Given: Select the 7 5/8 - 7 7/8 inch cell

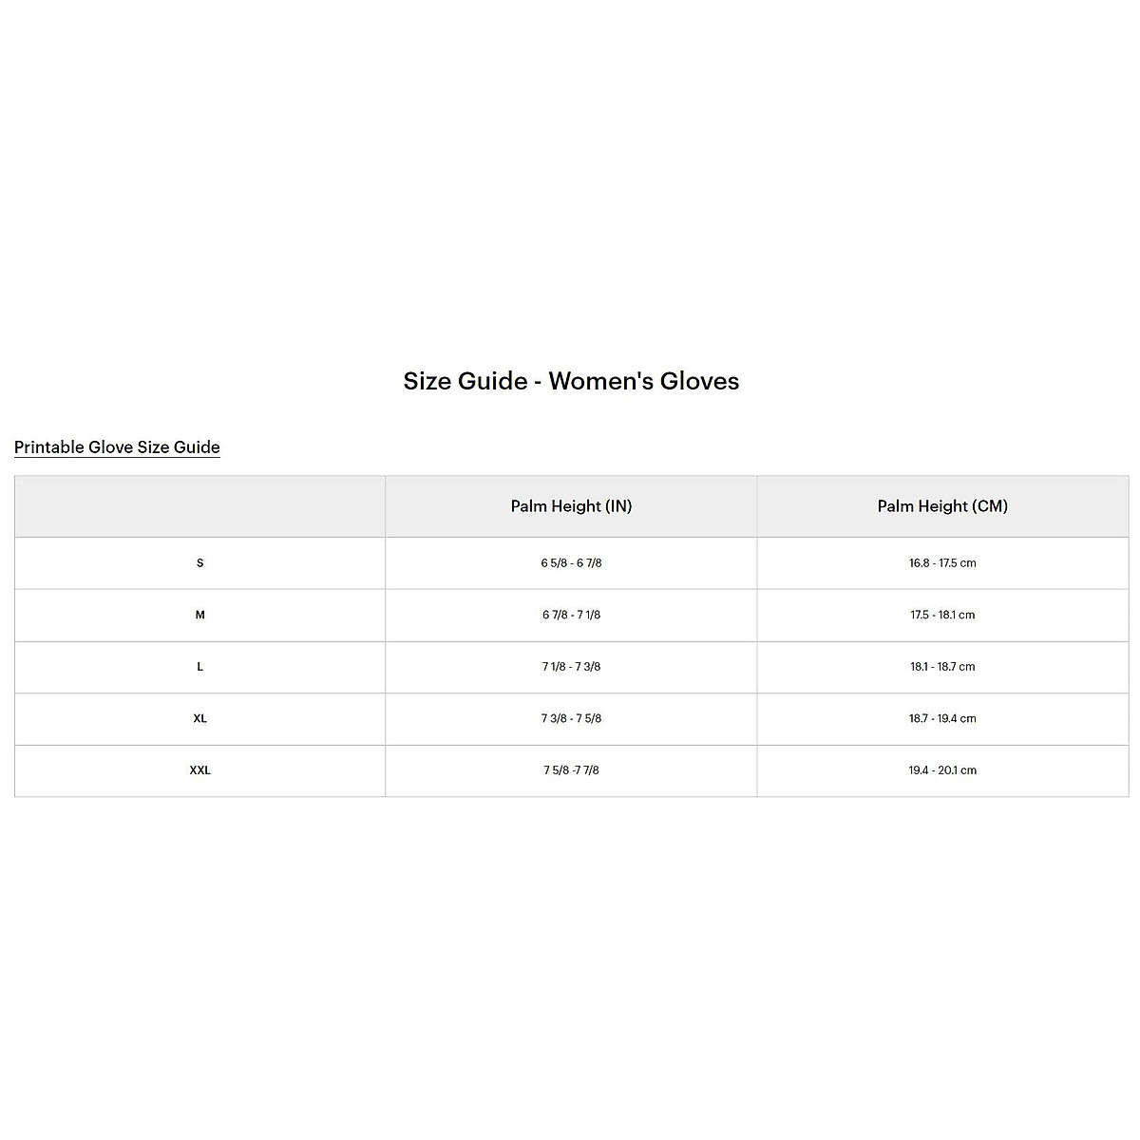Looking at the screenshot, I should (x=571, y=770).
